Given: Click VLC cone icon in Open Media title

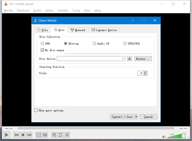Looking at the screenshot, I should 35,20.
